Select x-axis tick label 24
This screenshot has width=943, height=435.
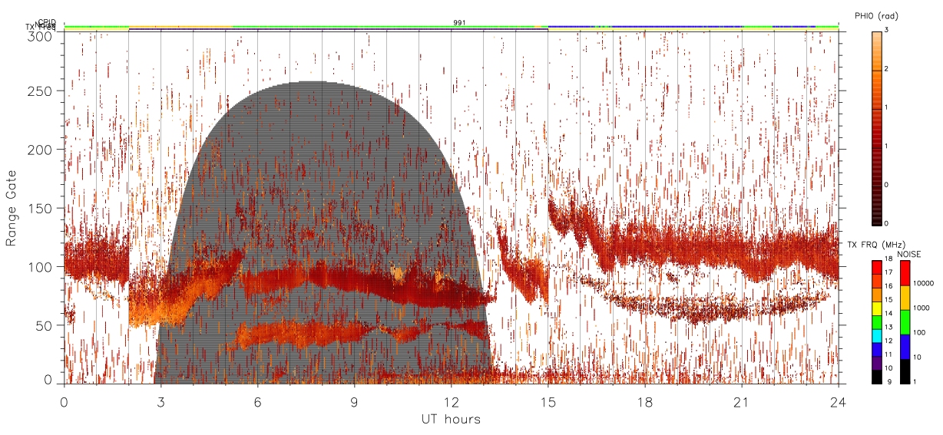pos(838,401)
